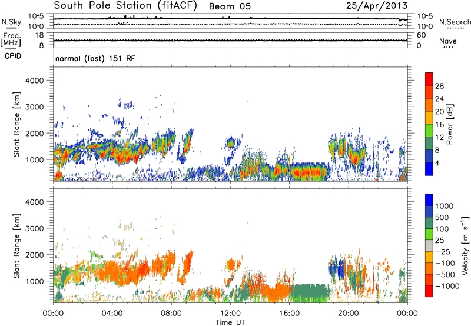Image resolution: width=471 pixels, height=326 pixels.
Task: Click the isolated power echo near 12:00 at 1600 km
Action: click(x=231, y=142)
